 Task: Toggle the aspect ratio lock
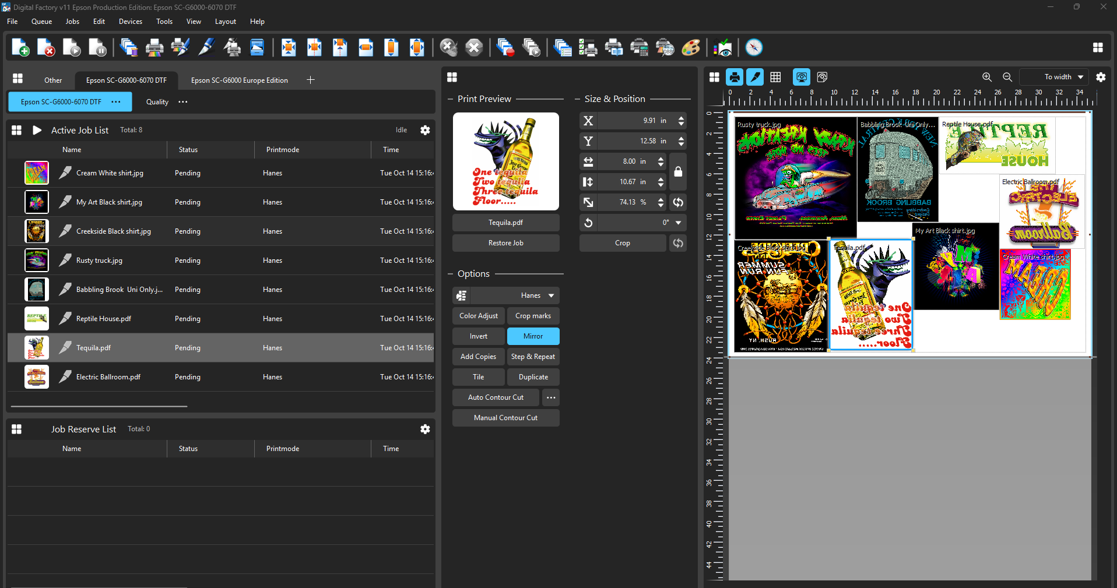(x=678, y=172)
